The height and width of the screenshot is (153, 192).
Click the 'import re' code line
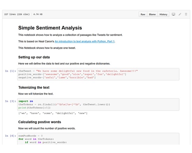point(25,101)
